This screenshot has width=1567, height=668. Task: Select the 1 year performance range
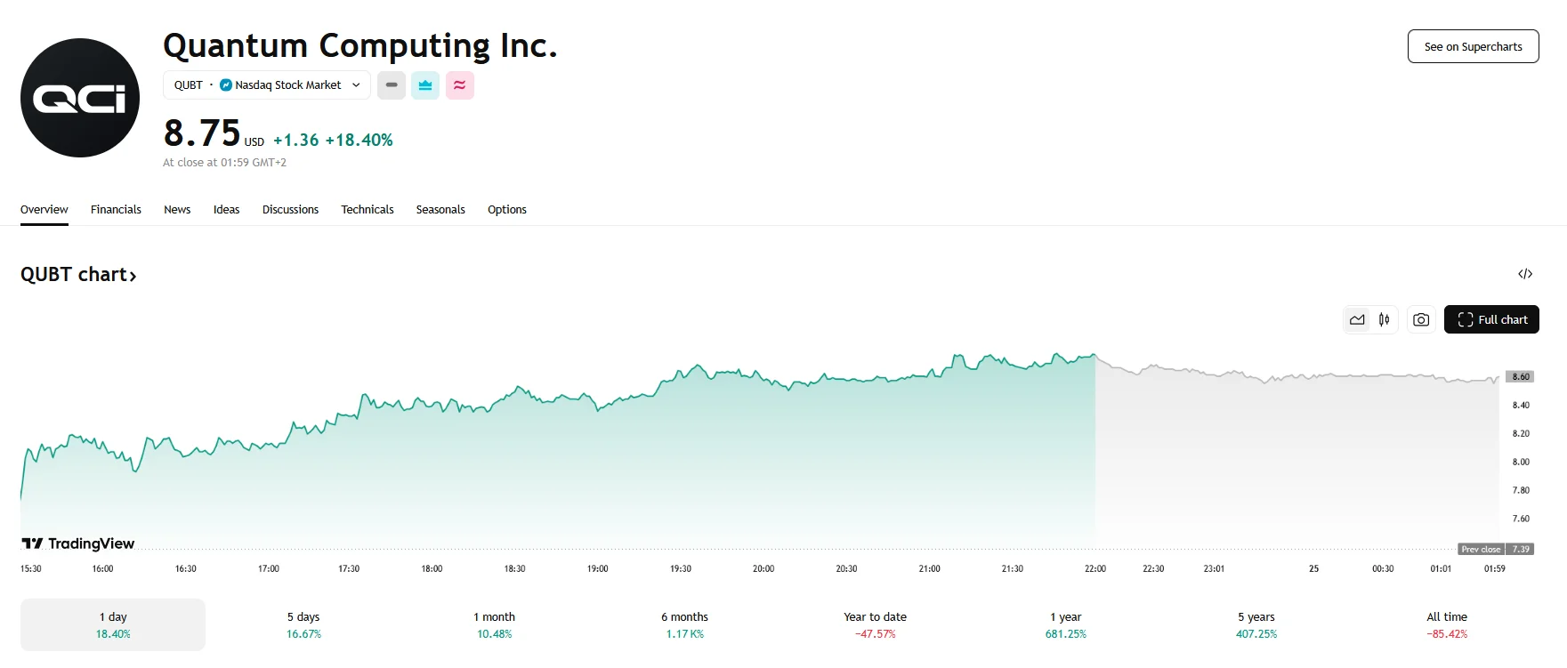(x=1067, y=624)
